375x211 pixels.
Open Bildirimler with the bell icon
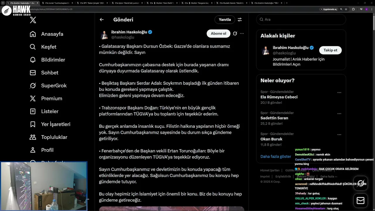[33, 60]
